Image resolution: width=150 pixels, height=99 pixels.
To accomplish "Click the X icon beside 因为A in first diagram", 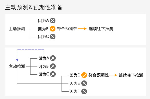I will click(x=53, y=21).
